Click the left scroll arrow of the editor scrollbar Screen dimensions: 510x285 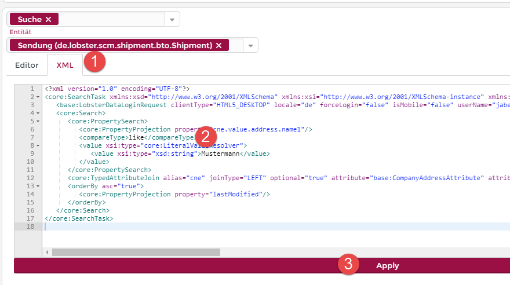[x=46, y=252]
